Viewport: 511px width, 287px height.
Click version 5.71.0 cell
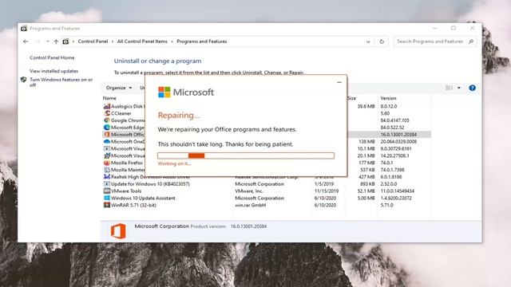pyautogui.click(x=386, y=205)
